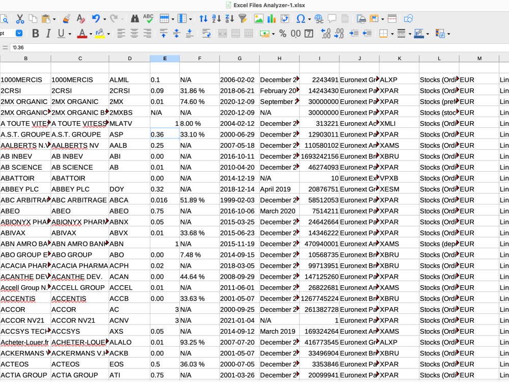The image size is (509, 382).
Task: Delete a decimal place
Action: click(x=338, y=34)
